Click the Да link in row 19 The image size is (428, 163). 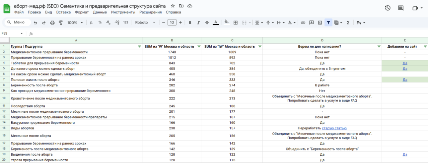click(x=405, y=154)
